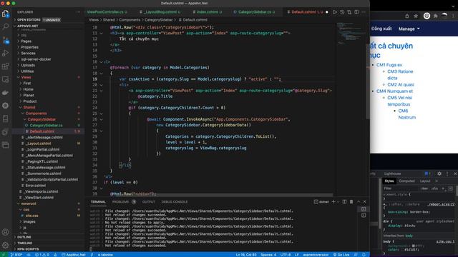The image size is (458, 257).
Task: Switch to the Layout tab in DevTools
Action: click(x=425, y=181)
